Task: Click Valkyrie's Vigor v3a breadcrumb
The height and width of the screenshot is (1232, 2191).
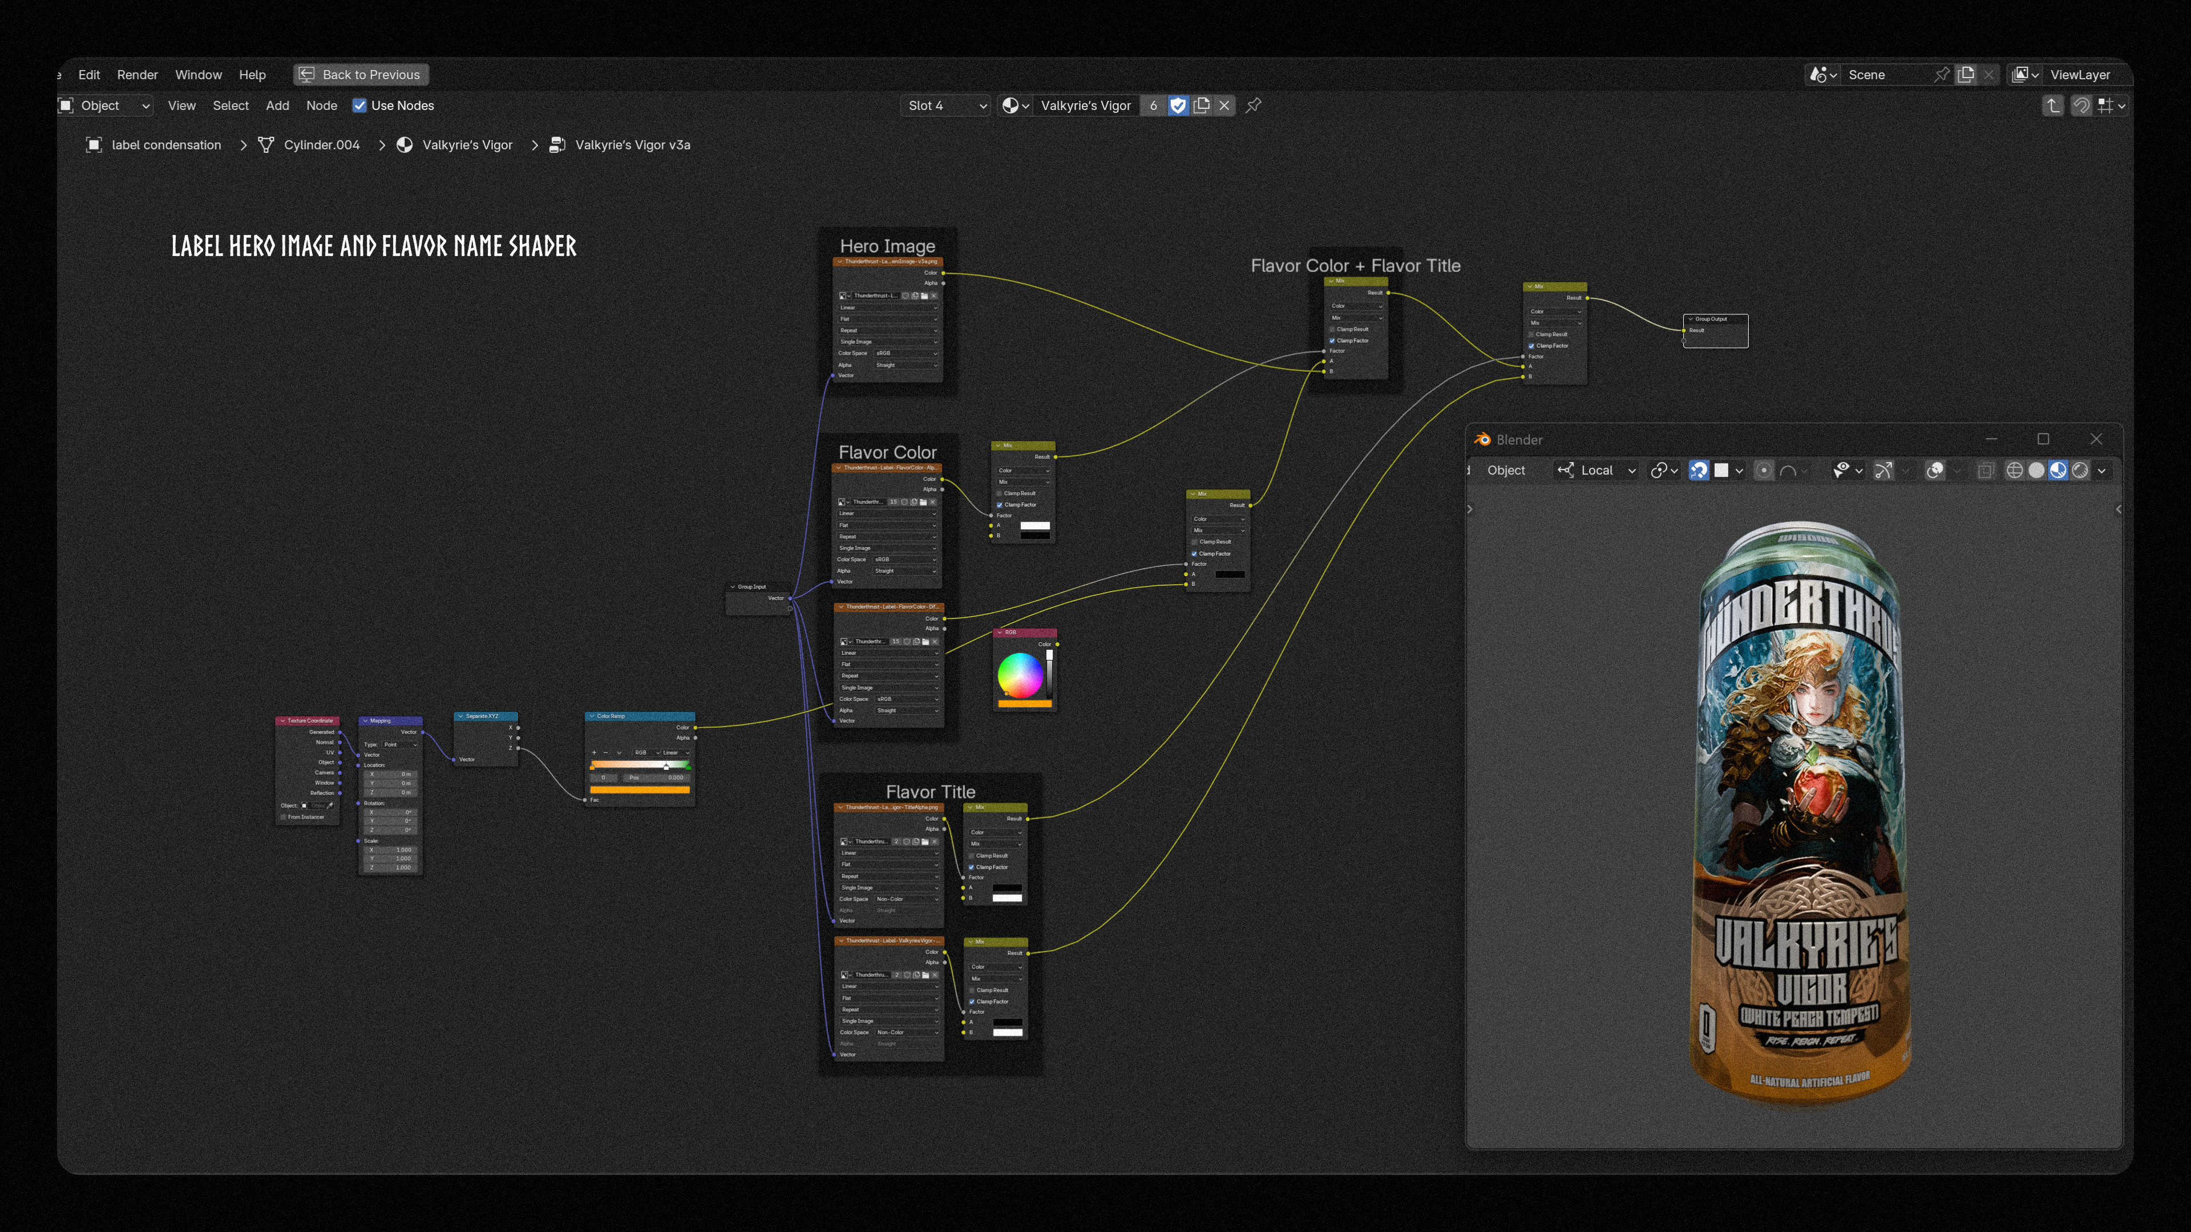Action: 632,144
